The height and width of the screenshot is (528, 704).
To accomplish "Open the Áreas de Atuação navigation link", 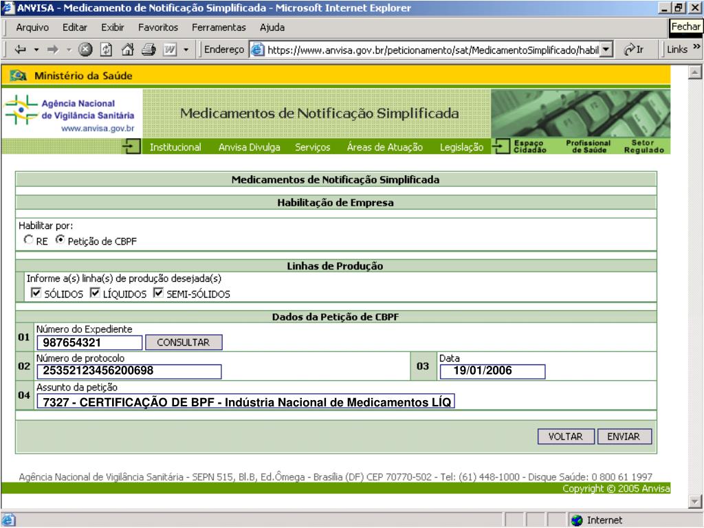I will coord(385,147).
